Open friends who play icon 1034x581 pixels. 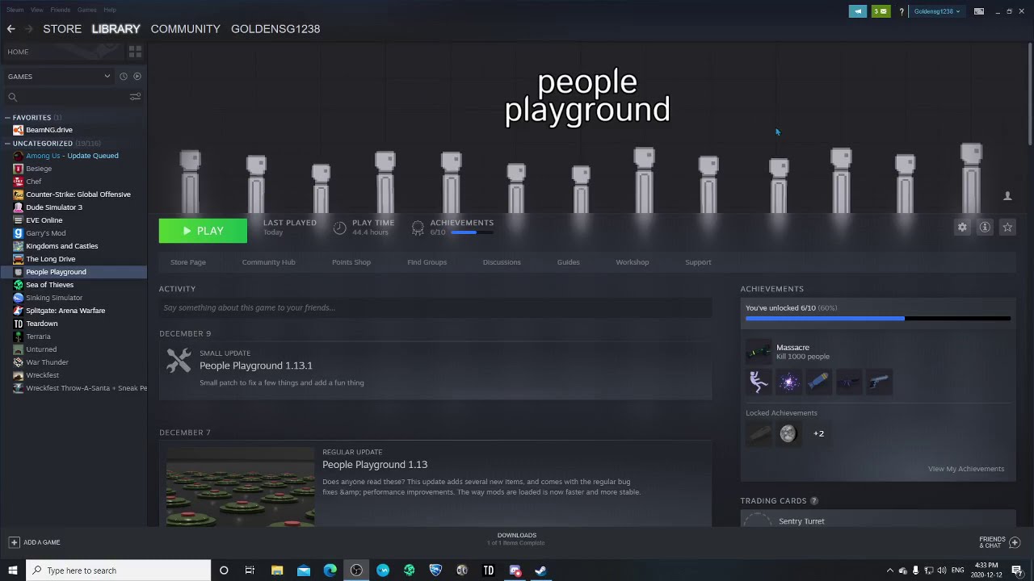coord(1007,196)
